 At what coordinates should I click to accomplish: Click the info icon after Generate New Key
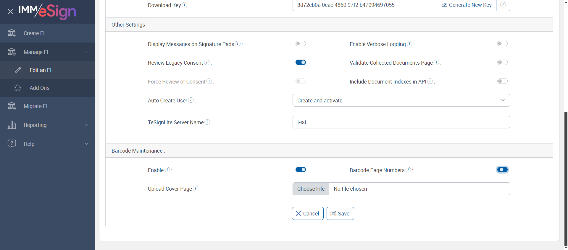(x=503, y=5)
